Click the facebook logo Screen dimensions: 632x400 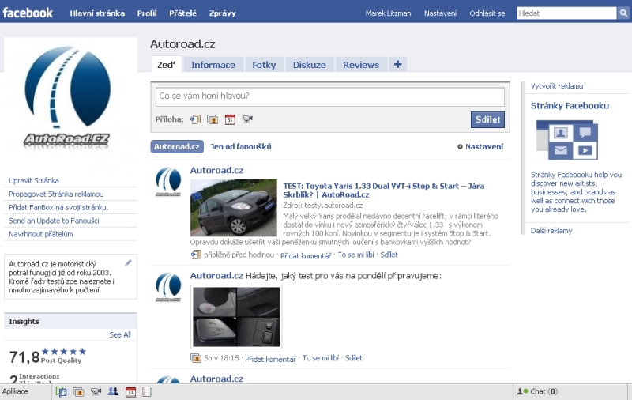[28, 13]
